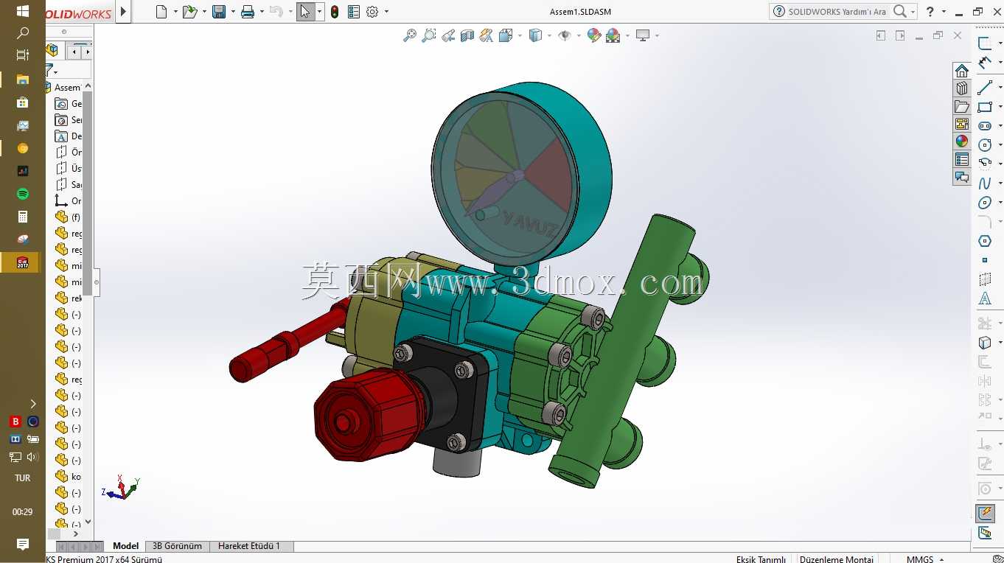1004x563 pixels.
Task: Click the Print icon
Action: [x=248, y=12]
